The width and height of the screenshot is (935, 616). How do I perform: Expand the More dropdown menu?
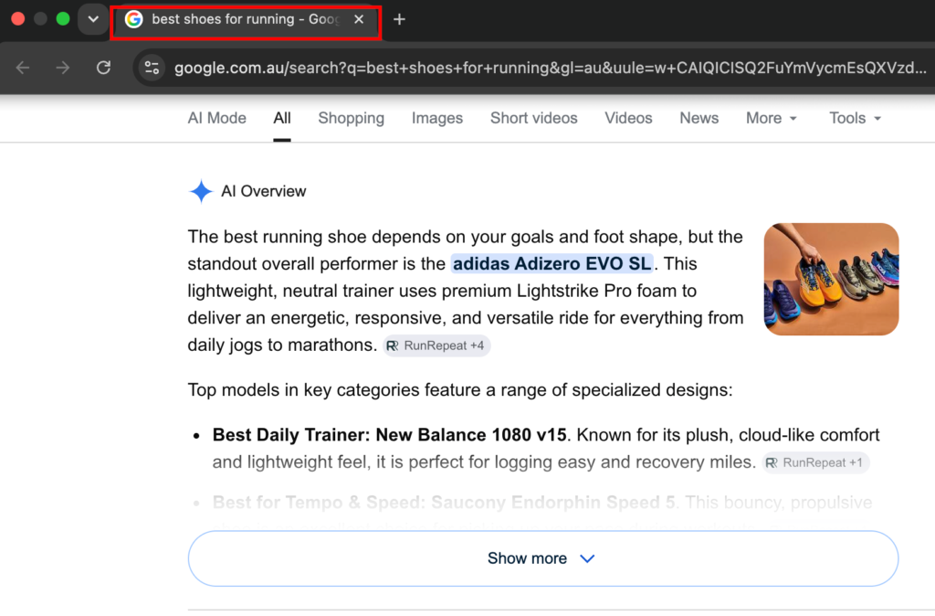pyautogui.click(x=771, y=118)
